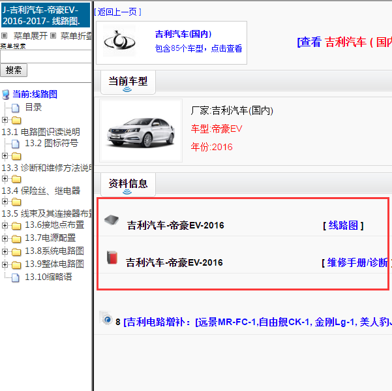392x391 pixels.
Task: Click the page icon next to 13.2 图标符号
Action: coord(16,144)
